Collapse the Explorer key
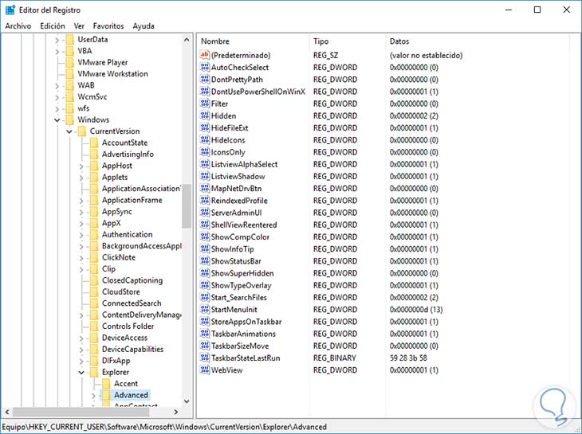Screen dimensions: 582x434 click(81, 372)
